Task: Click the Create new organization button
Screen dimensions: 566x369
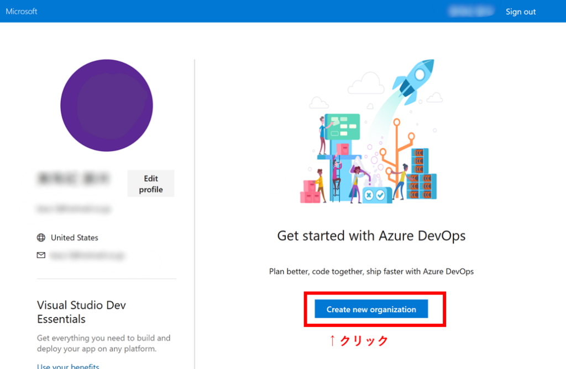Action: point(371,309)
